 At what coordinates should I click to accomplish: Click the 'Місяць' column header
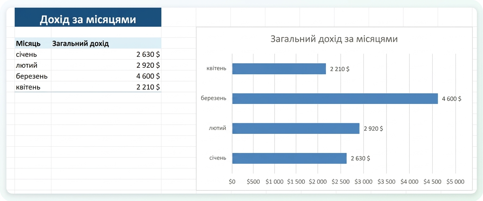pyautogui.click(x=33, y=43)
